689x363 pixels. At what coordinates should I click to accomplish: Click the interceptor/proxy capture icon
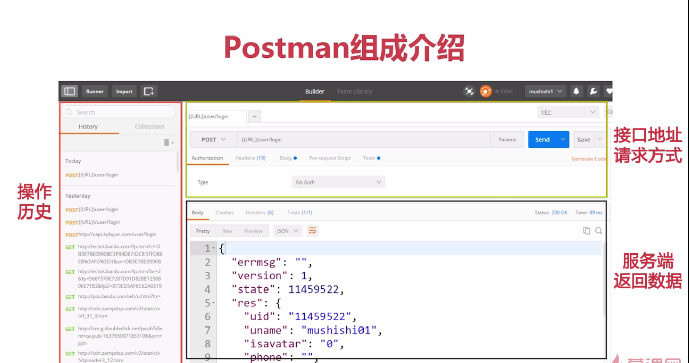click(x=469, y=91)
